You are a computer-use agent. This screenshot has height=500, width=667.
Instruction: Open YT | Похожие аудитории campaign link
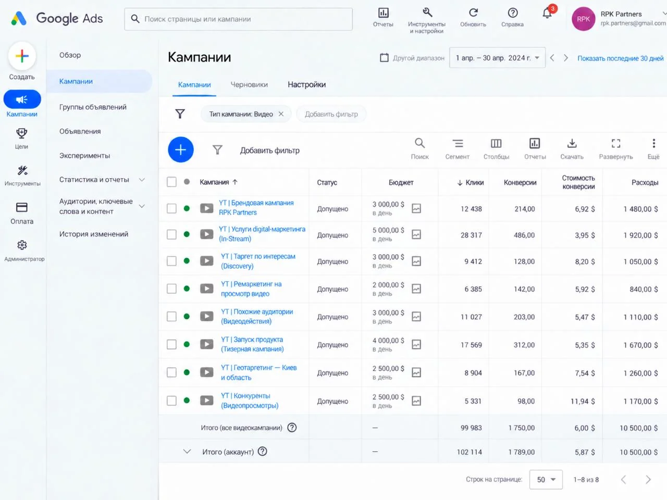coord(257,317)
